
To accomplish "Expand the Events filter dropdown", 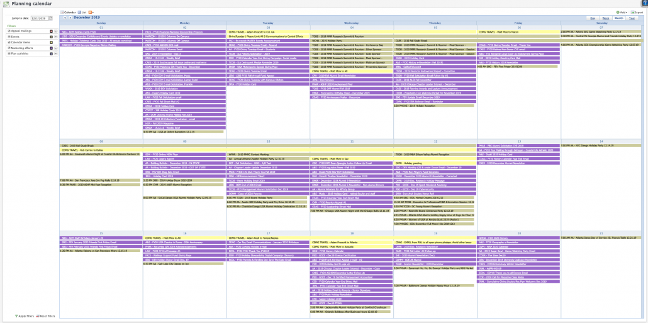I will [55, 36].
